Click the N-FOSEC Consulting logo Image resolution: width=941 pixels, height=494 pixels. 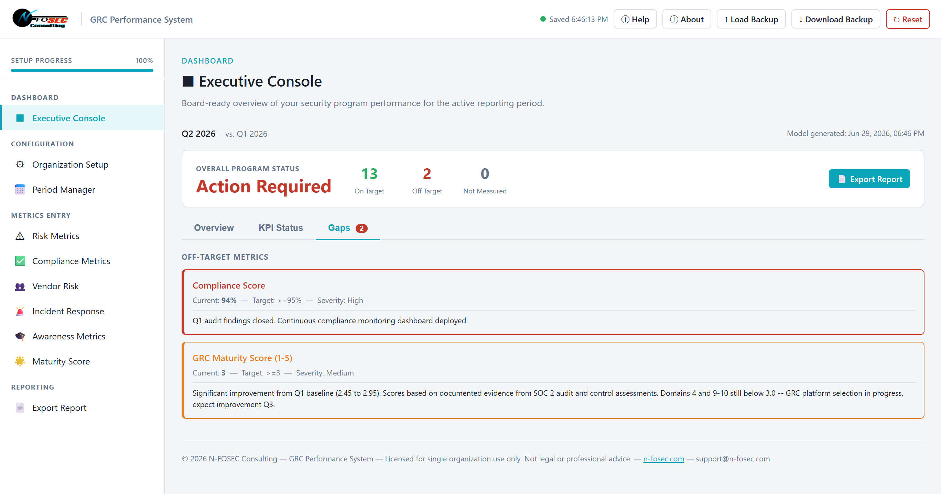point(40,19)
